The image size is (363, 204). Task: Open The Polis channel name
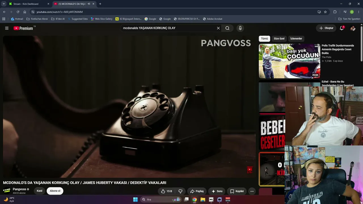326,57
